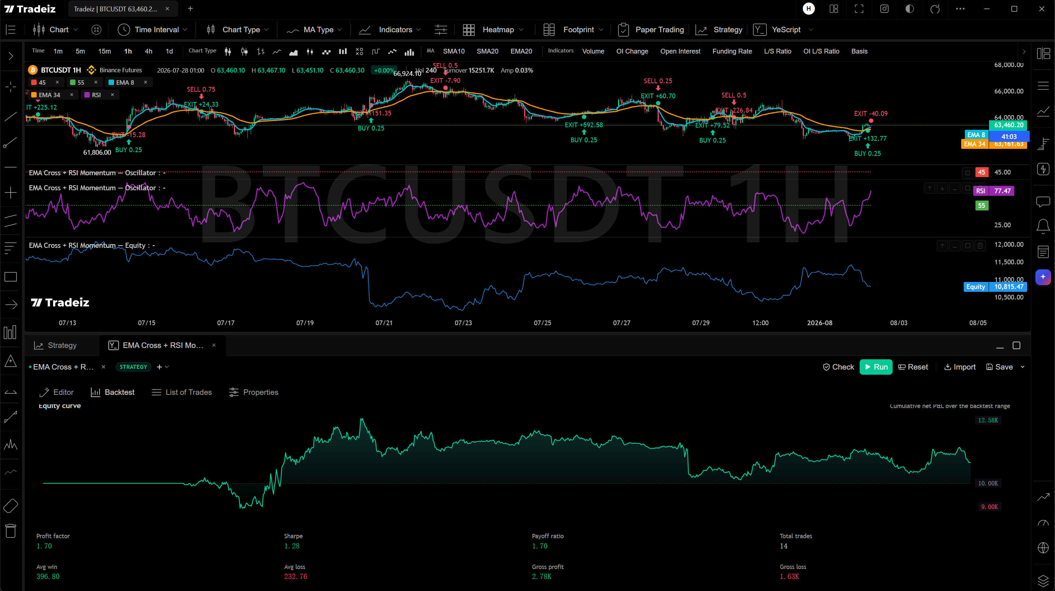Viewport: 1055px width, 591px height.
Task: Open the AI assistant sparkle button
Action: [x=1043, y=277]
